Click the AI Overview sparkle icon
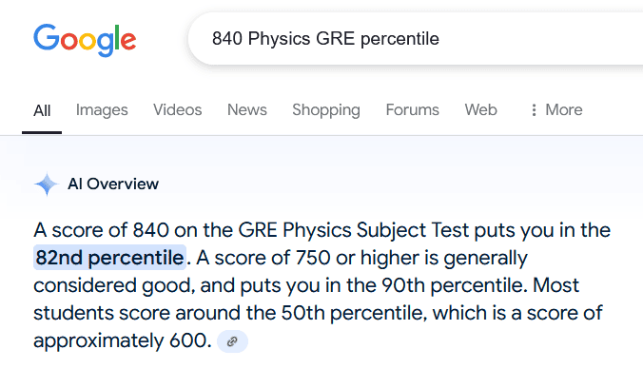This screenshot has height=369, width=643. tap(47, 184)
